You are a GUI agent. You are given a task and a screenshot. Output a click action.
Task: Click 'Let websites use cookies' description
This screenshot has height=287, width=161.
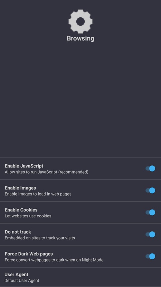point(28,216)
